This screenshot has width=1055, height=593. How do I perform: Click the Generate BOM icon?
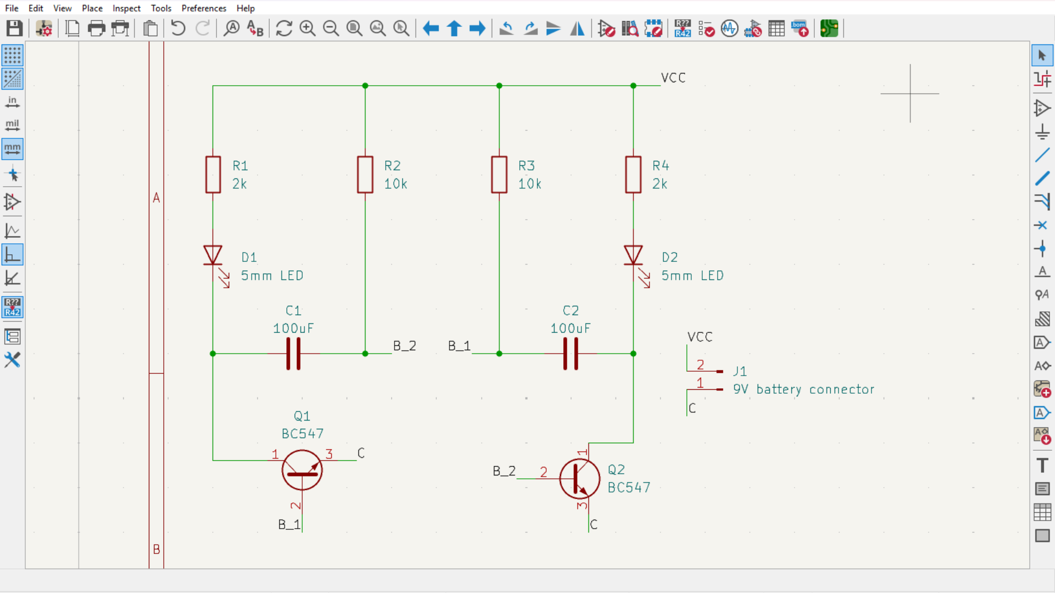800,28
